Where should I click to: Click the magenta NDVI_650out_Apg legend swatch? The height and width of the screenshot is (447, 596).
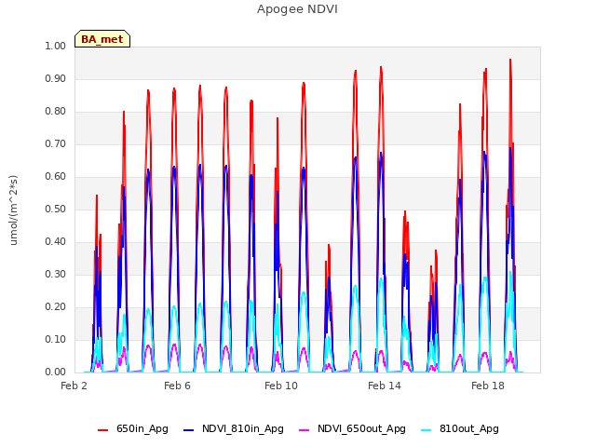click(x=305, y=430)
